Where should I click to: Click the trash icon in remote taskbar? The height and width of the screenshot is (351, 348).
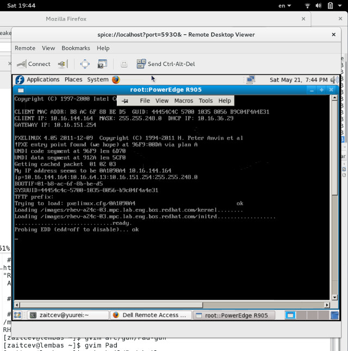[x=334, y=315]
